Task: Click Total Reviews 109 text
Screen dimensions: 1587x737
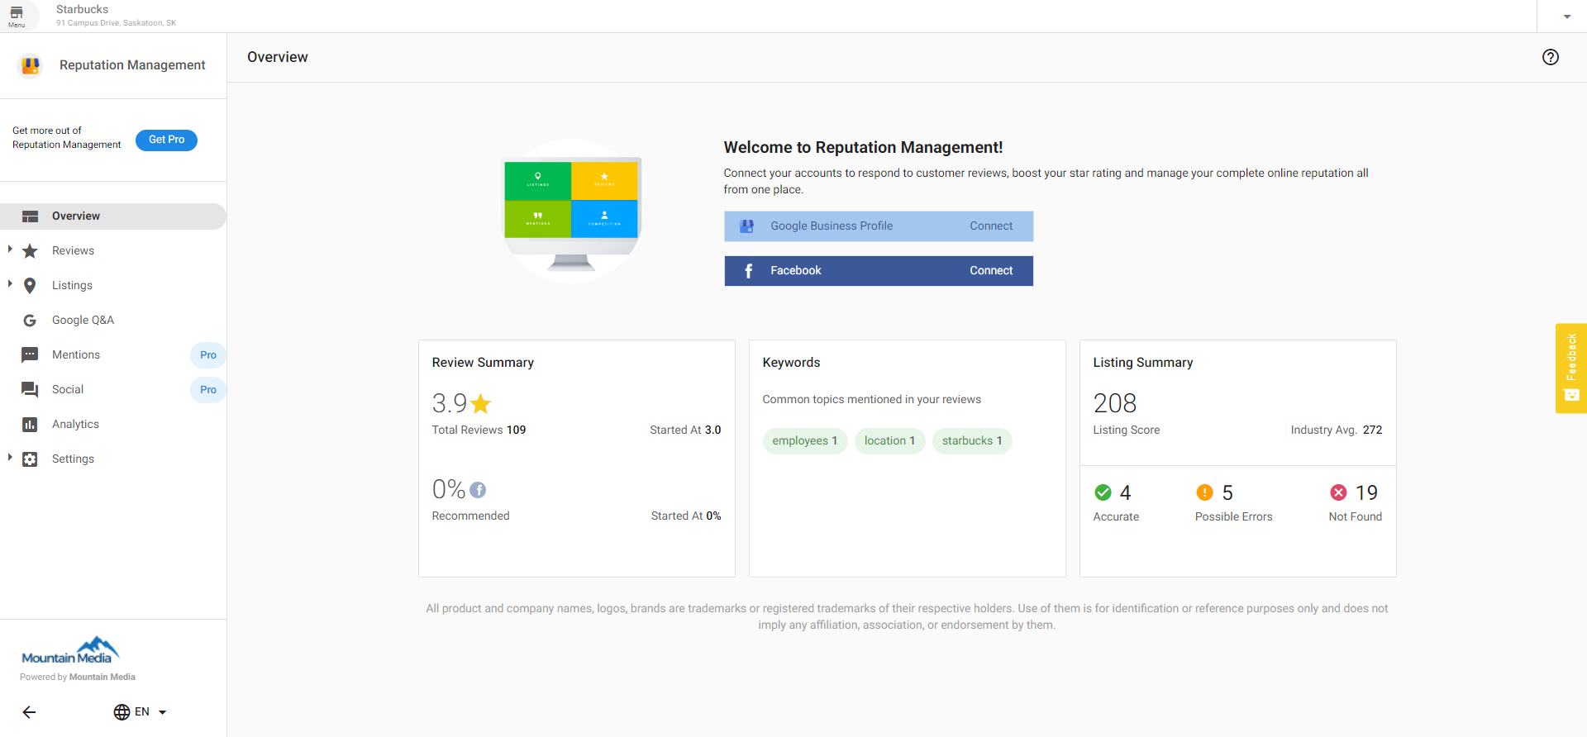Action: coord(479,430)
